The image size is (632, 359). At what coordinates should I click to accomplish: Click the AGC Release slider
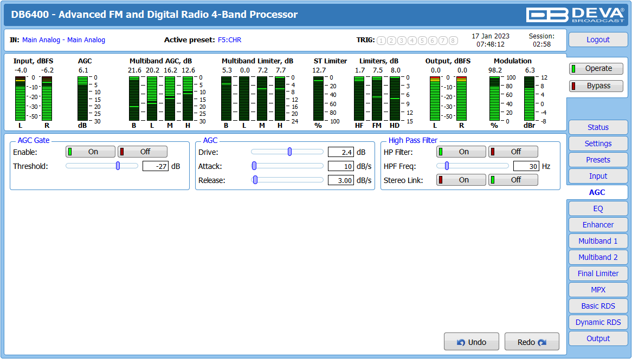287,180
